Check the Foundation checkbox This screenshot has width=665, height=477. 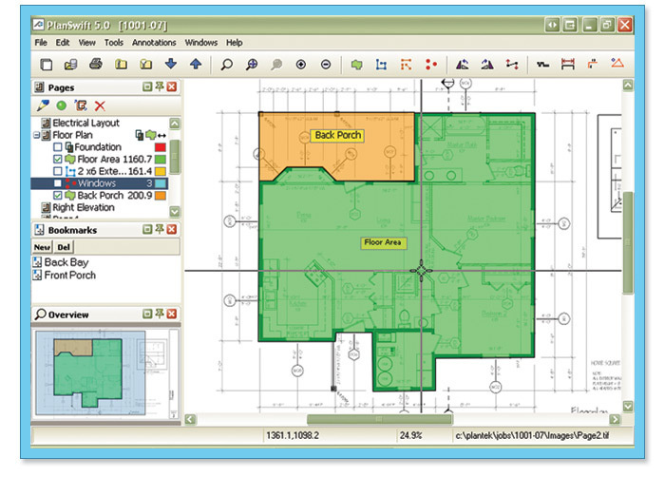[58, 147]
